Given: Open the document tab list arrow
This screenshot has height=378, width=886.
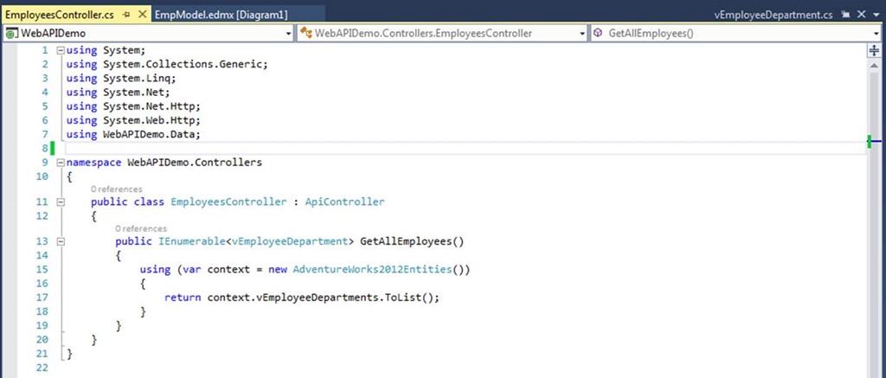Looking at the screenshot, I should [876, 15].
